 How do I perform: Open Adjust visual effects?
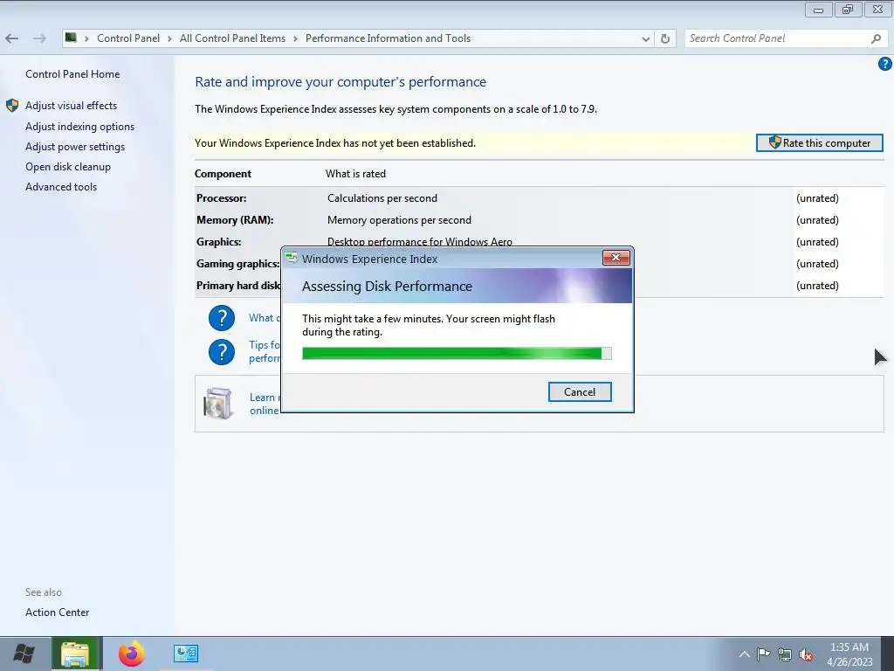(71, 106)
